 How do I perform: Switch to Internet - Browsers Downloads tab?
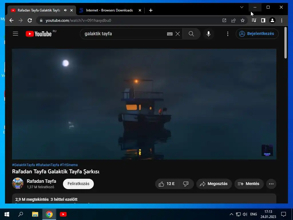[x=109, y=10]
